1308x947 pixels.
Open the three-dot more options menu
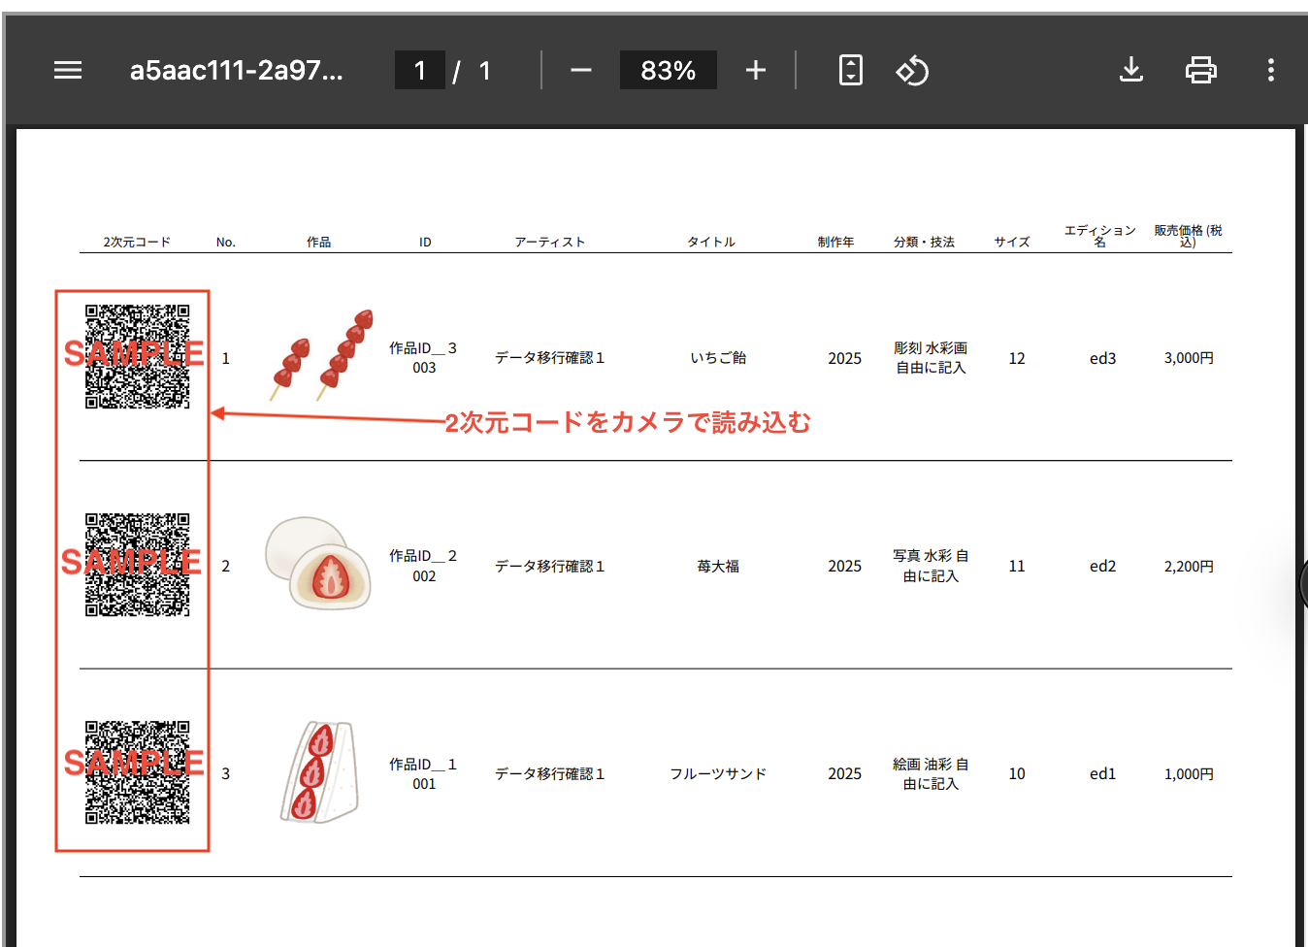click(x=1270, y=70)
